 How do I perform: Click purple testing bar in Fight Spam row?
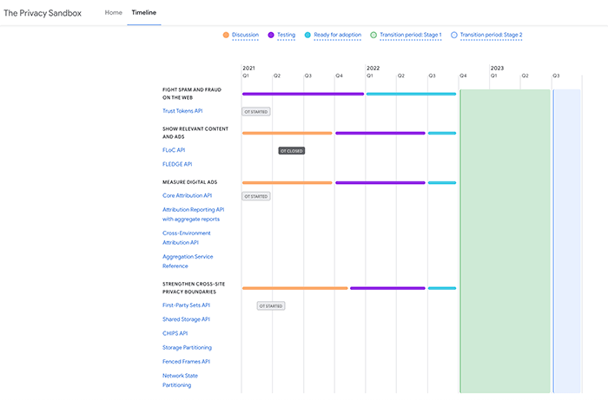303,94
